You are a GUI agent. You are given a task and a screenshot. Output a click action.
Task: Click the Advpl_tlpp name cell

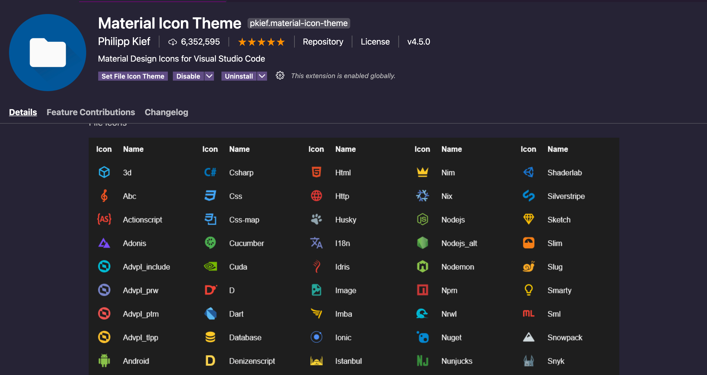pyautogui.click(x=141, y=337)
